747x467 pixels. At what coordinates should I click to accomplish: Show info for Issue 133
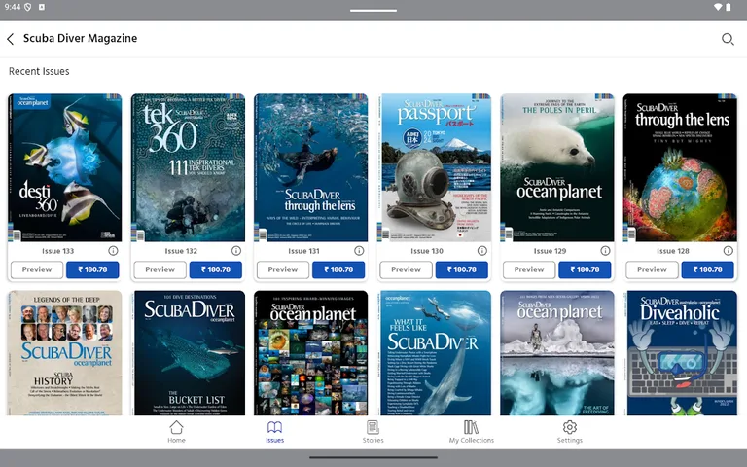click(x=113, y=251)
